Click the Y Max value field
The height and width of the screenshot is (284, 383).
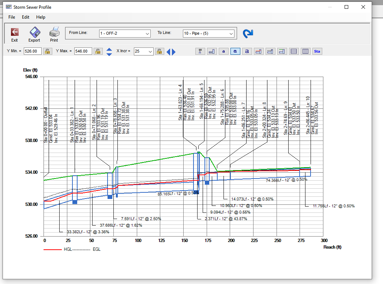coord(83,51)
